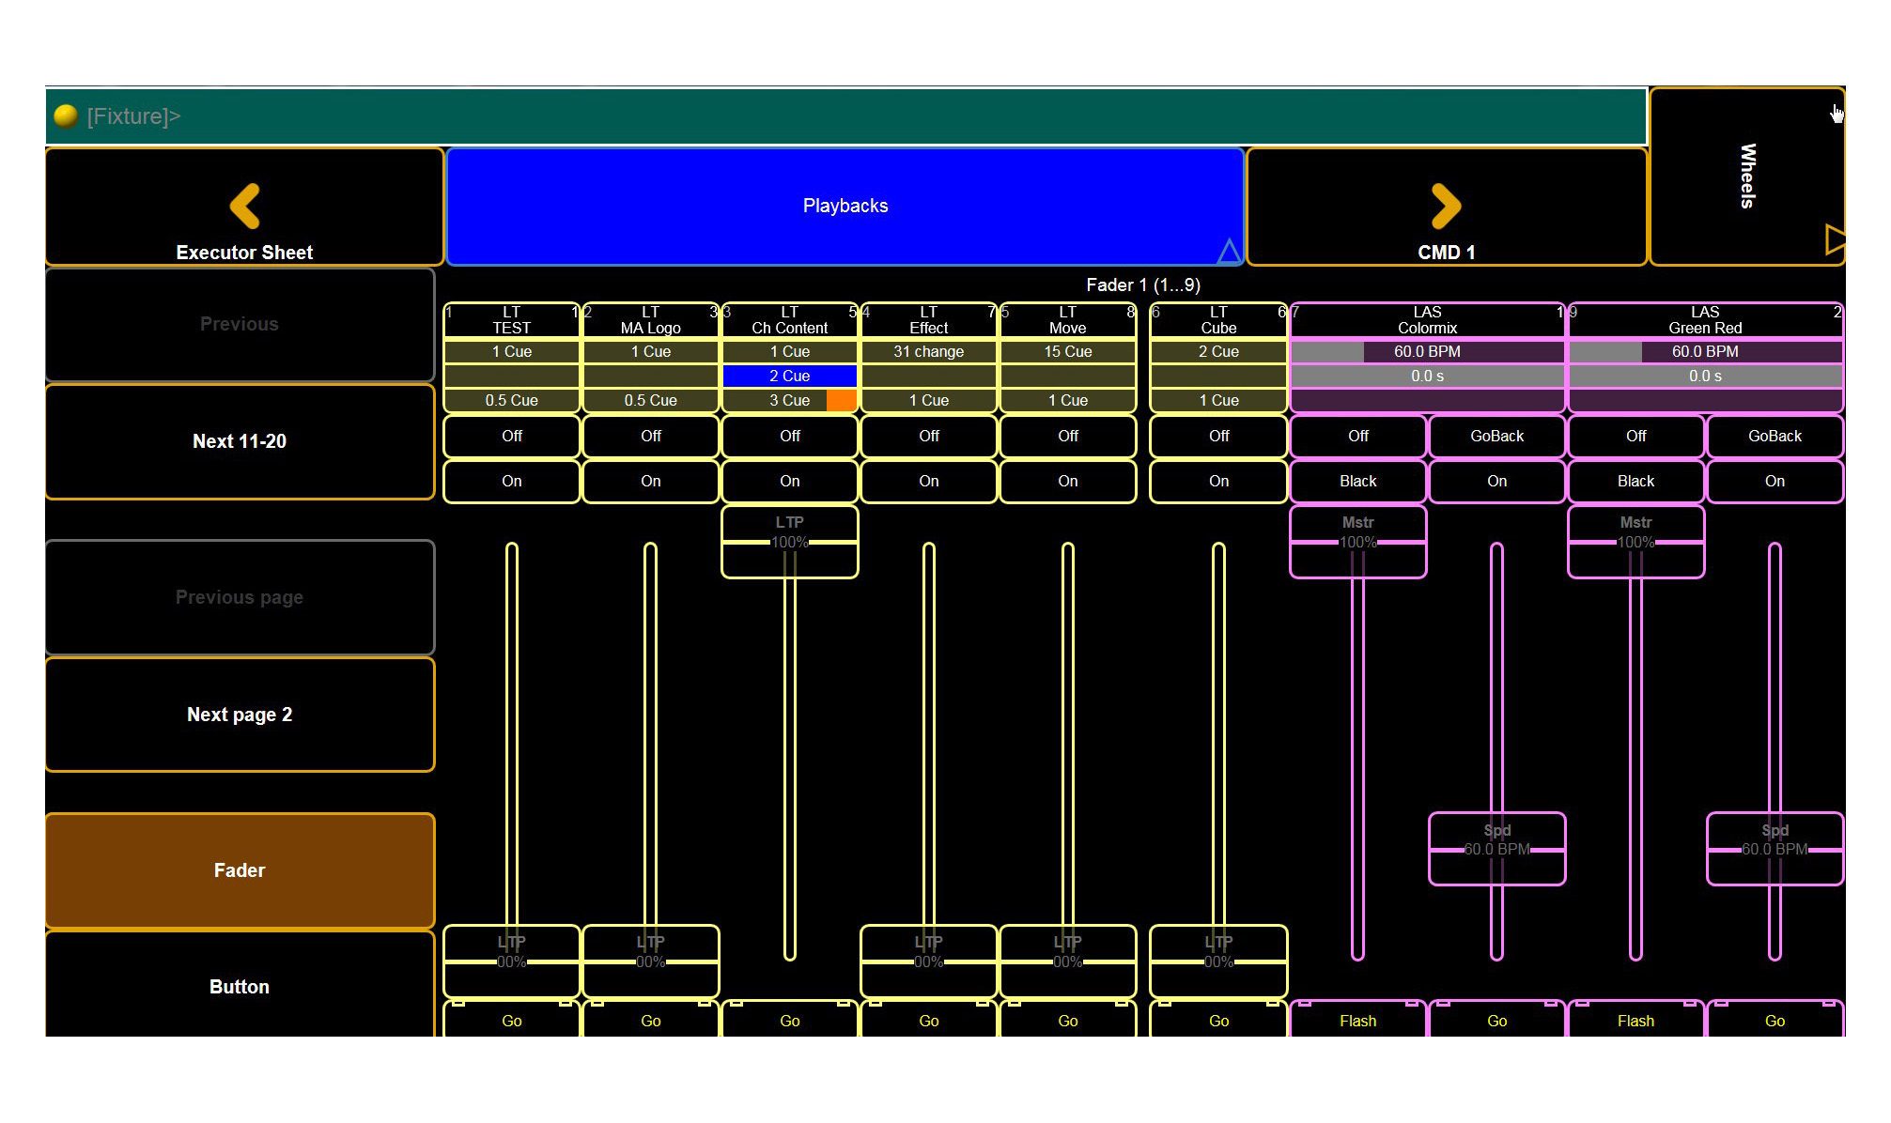Turn Off the LT TEST executor
This screenshot has height=1123, width=1891.
[x=511, y=437]
